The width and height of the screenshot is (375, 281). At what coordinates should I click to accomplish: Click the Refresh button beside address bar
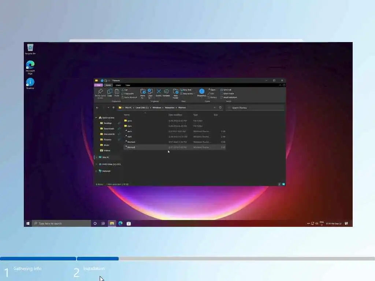pyautogui.click(x=220, y=108)
